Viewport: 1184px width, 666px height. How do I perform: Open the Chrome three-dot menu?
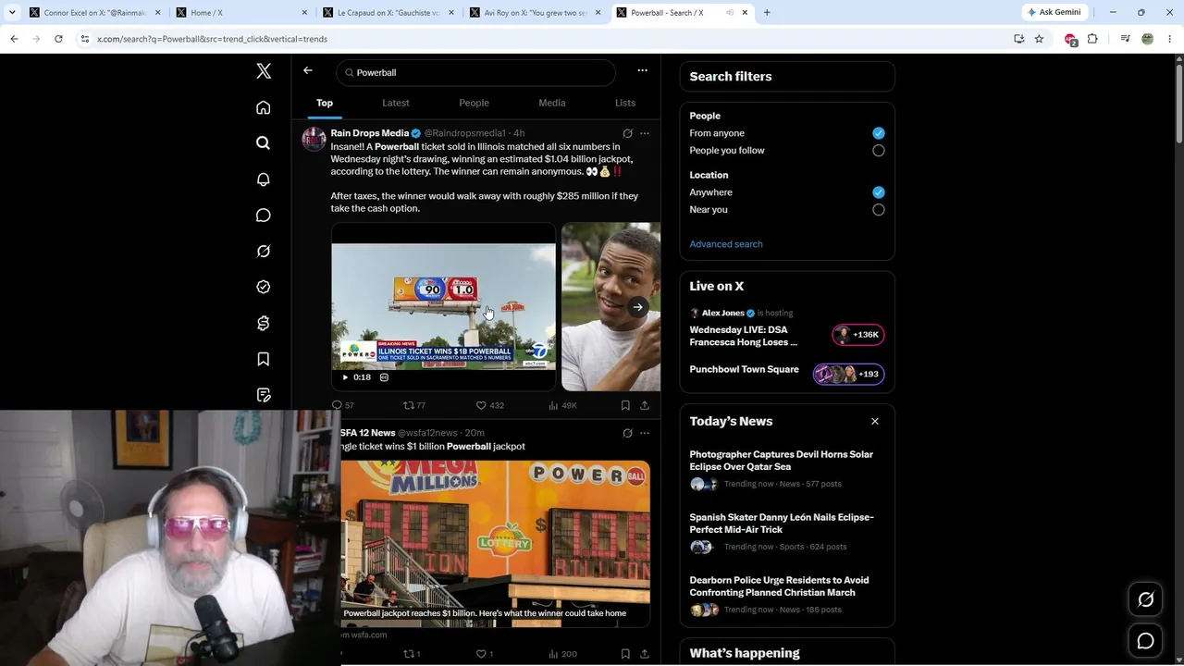tap(1170, 39)
